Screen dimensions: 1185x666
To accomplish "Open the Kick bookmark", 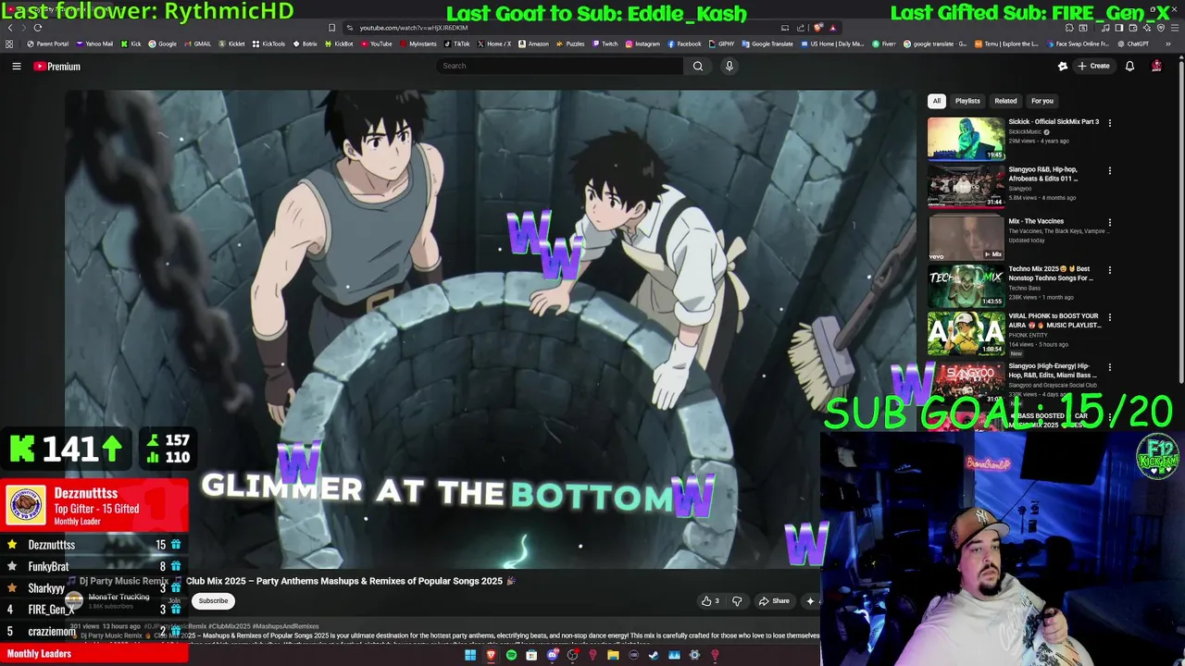I will [131, 43].
